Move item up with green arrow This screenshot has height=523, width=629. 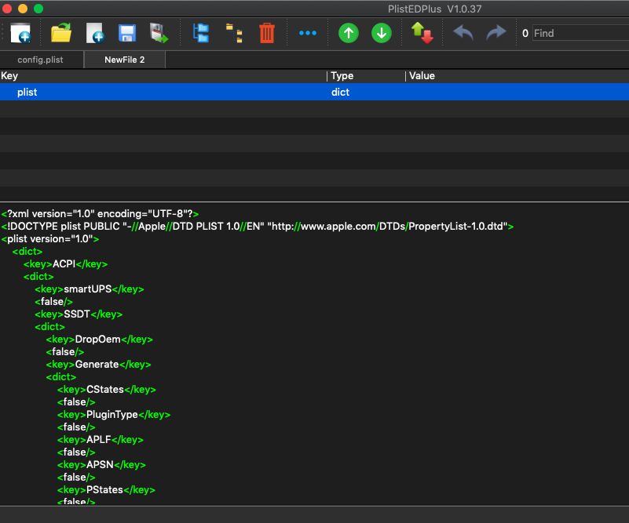(x=349, y=33)
